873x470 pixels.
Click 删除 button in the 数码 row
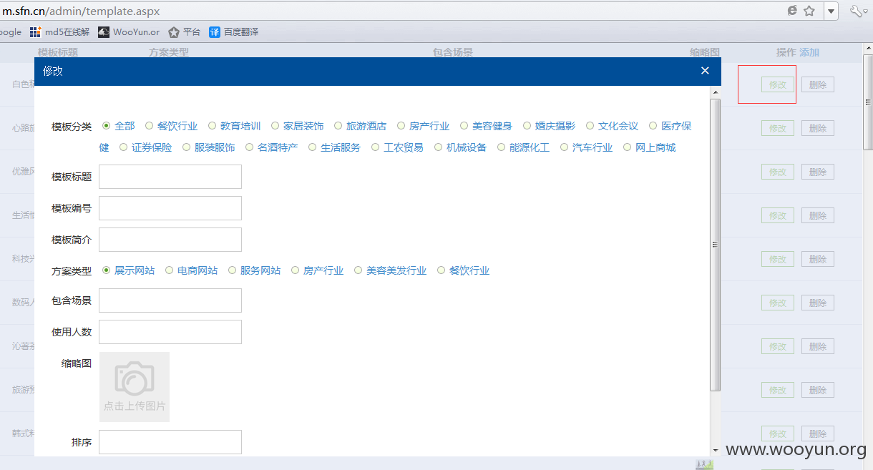(818, 303)
